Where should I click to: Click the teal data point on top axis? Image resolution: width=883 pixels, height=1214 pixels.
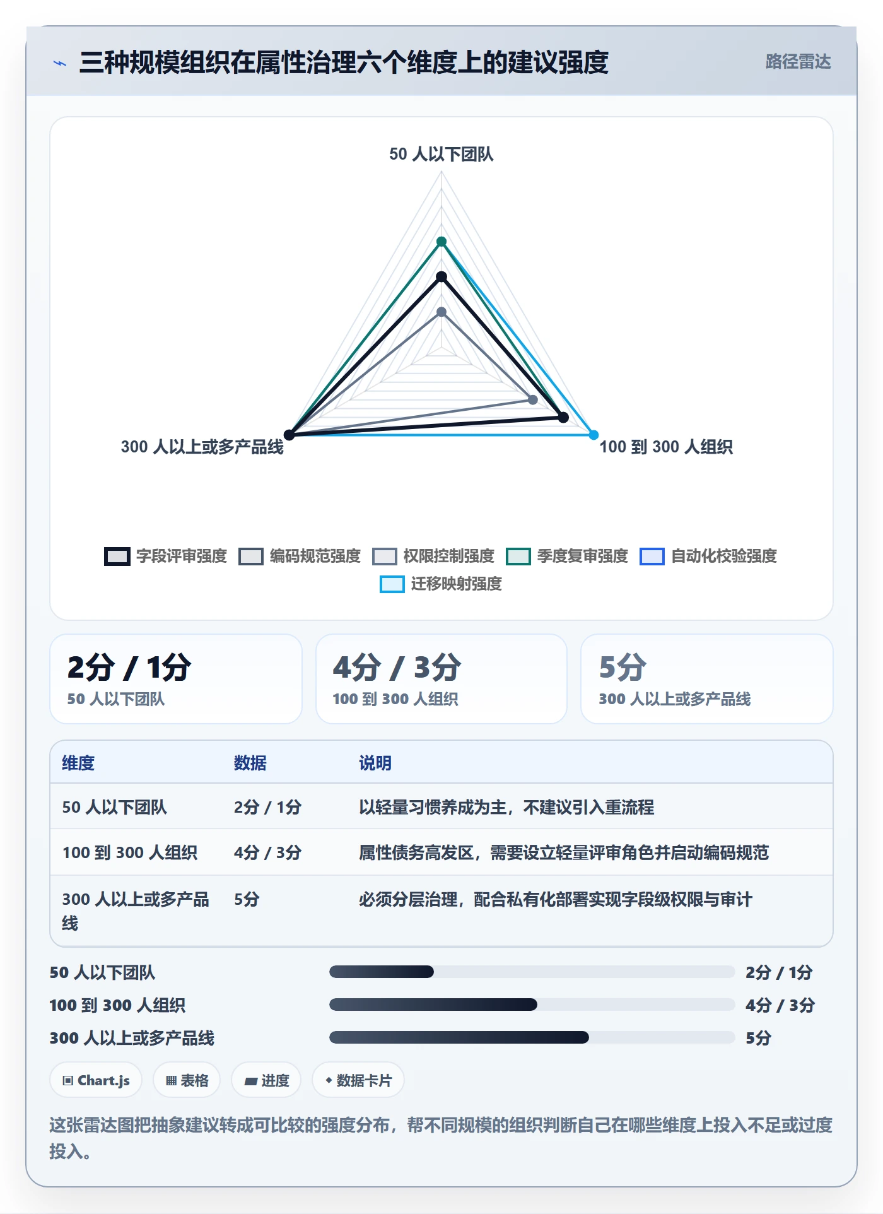coord(441,242)
